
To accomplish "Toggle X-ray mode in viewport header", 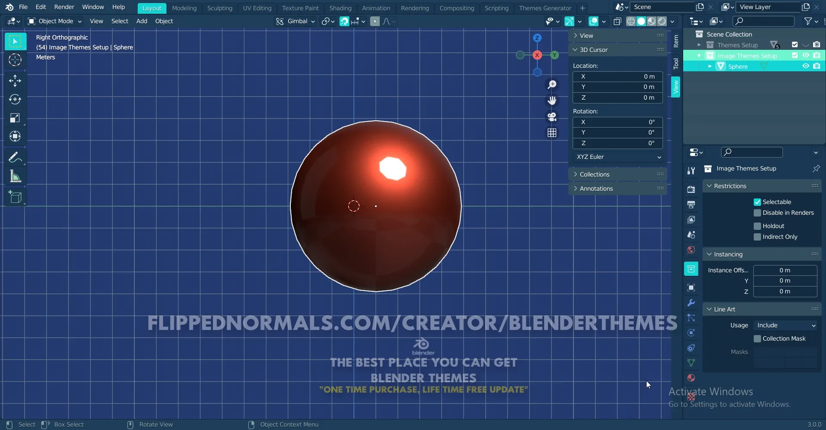I will coord(617,21).
